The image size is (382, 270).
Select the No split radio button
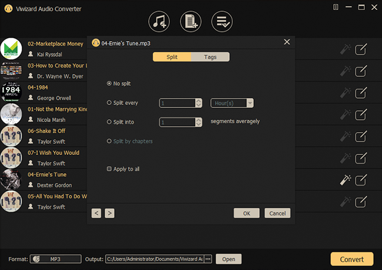[109, 83]
